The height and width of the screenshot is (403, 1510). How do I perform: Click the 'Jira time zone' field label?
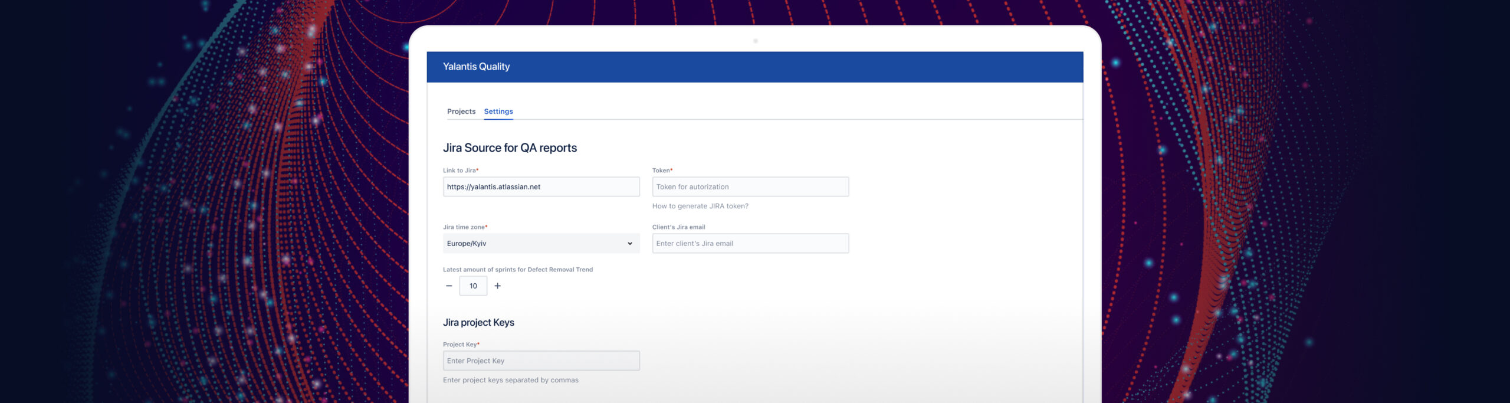coord(464,227)
